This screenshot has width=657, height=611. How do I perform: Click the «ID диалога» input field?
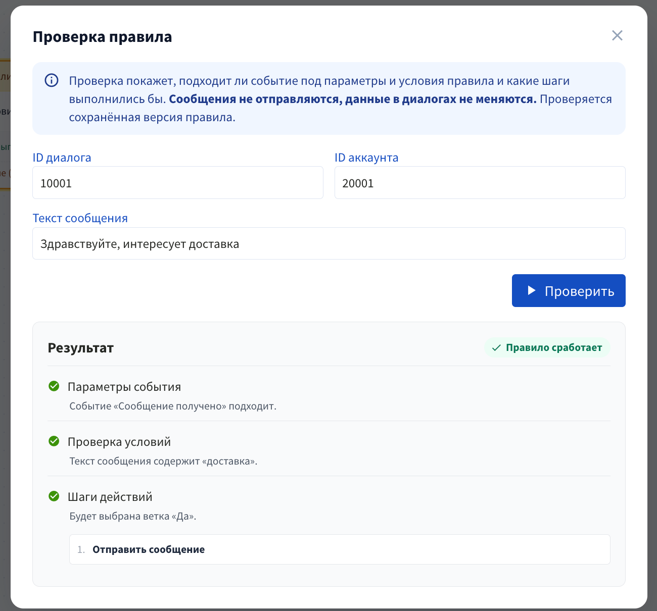click(178, 183)
